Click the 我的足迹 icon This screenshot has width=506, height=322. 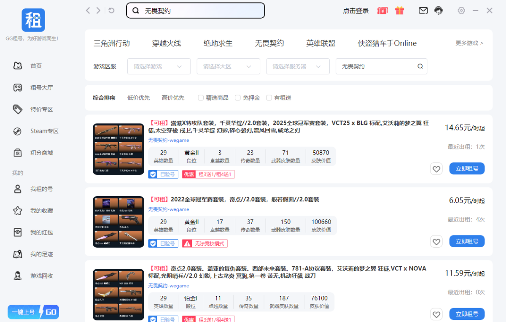pos(17,254)
